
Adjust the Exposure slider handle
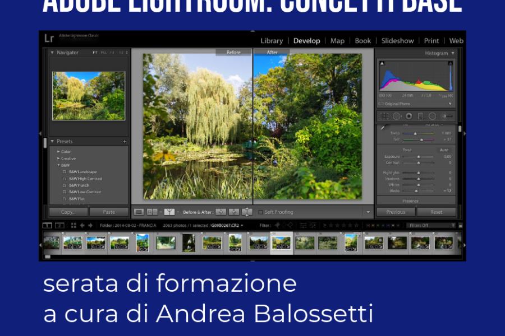pos(418,157)
